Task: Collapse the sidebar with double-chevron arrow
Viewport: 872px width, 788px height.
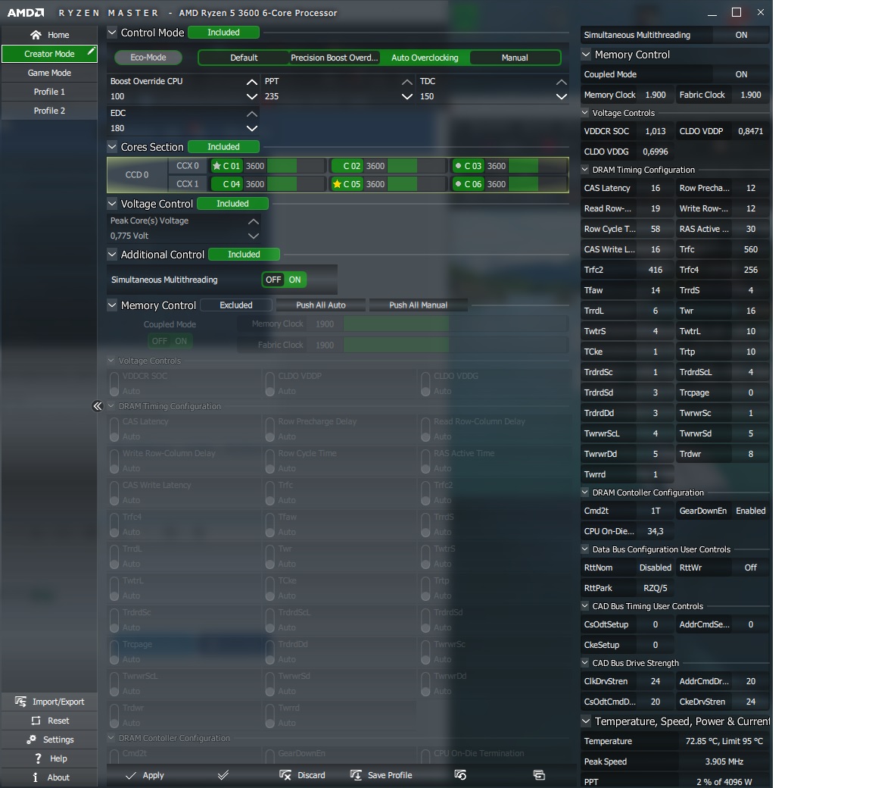Action: 98,405
